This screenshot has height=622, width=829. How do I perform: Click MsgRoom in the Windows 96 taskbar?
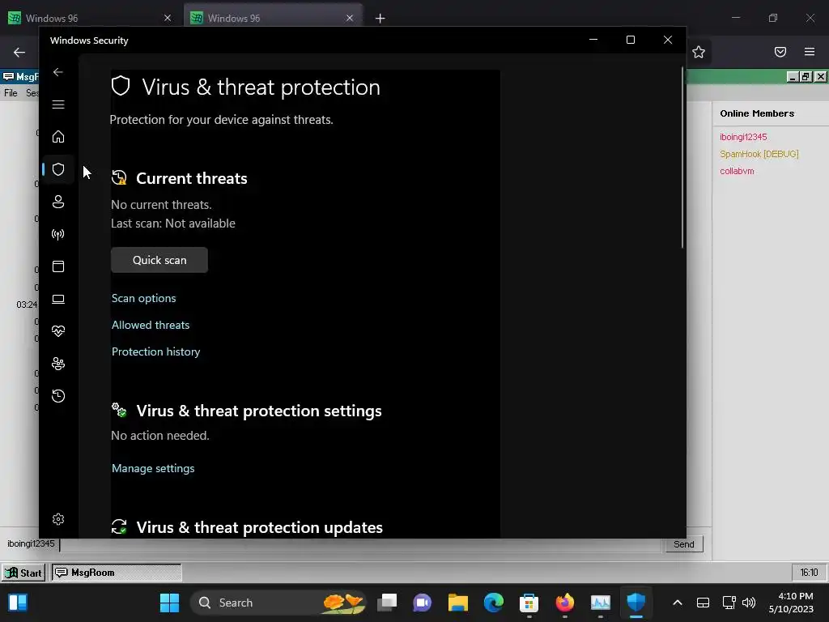point(117,573)
